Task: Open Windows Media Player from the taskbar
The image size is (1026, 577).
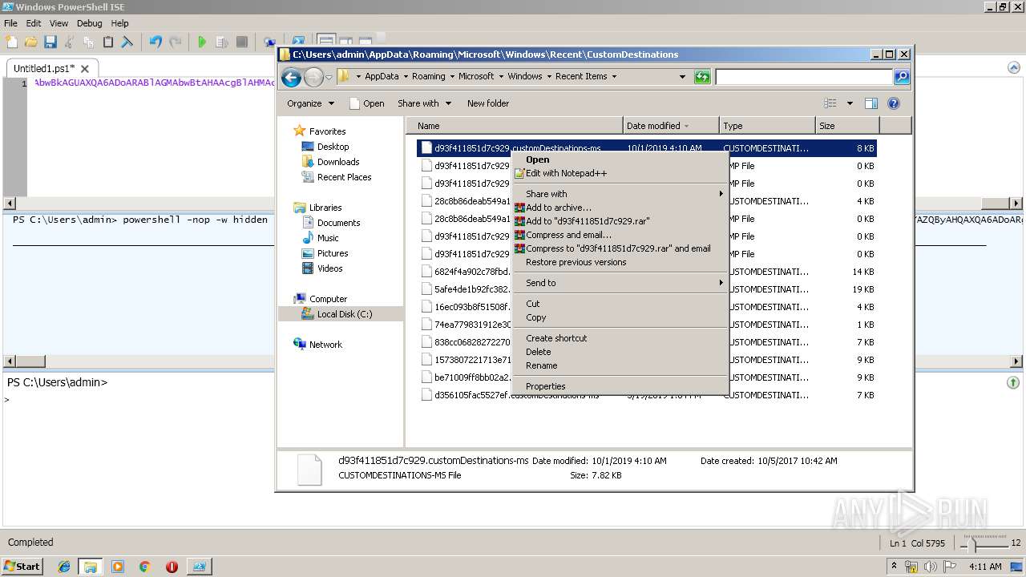Action: tap(118, 567)
